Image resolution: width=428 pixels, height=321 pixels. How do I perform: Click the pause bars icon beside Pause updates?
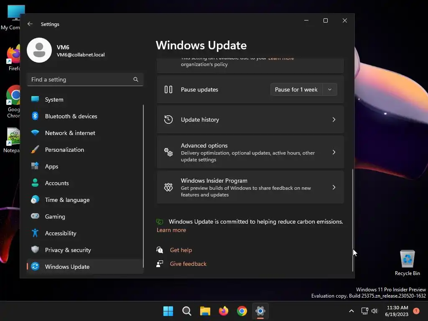(x=168, y=89)
